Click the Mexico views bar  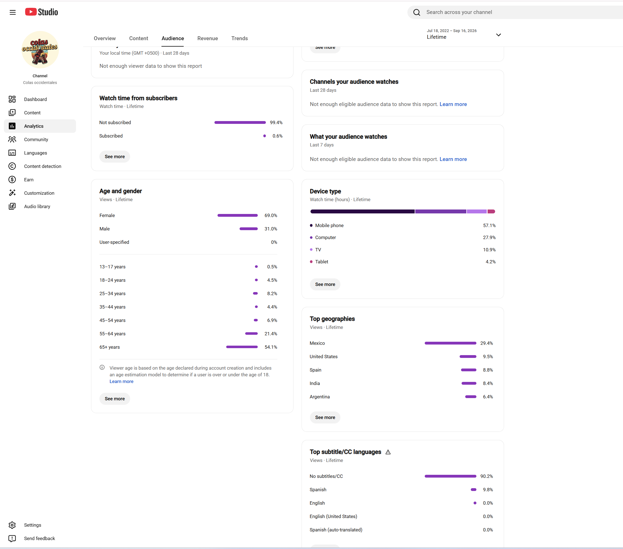[x=450, y=343]
